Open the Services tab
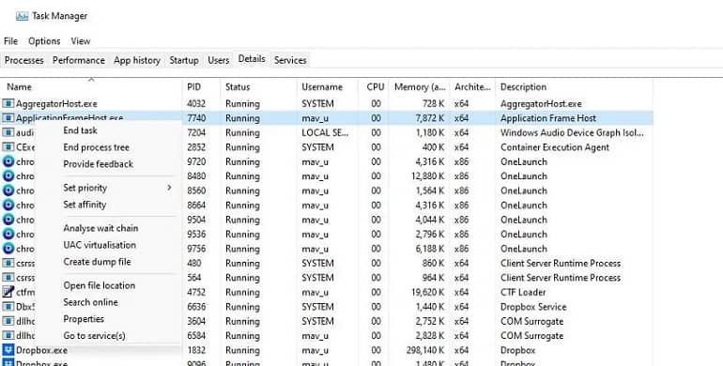The height and width of the screenshot is (366, 723). 290,60
